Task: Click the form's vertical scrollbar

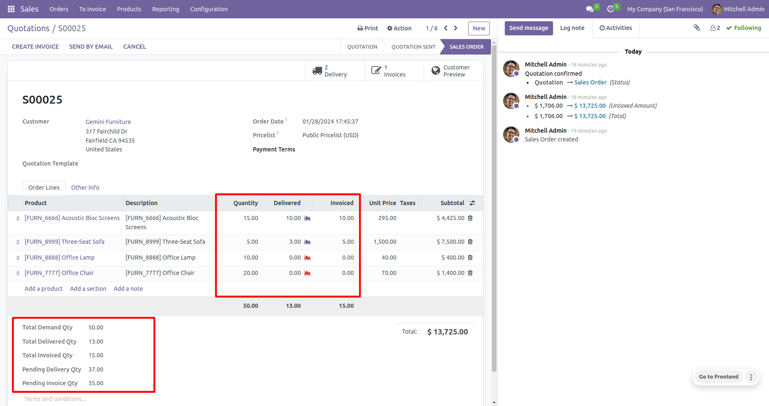Action: tap(494, 208)
